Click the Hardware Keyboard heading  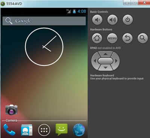pyautogui.click(x=102, y=75)
